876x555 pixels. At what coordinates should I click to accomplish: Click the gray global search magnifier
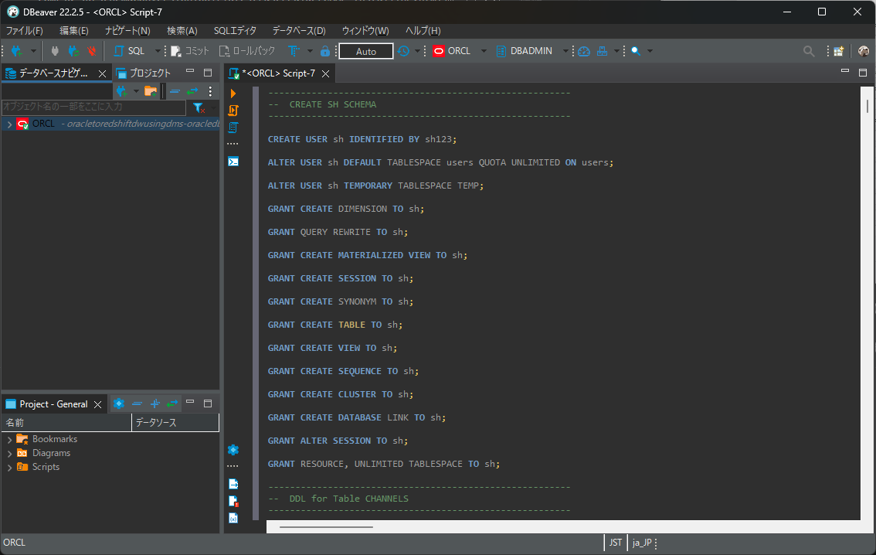pos(808,51)
